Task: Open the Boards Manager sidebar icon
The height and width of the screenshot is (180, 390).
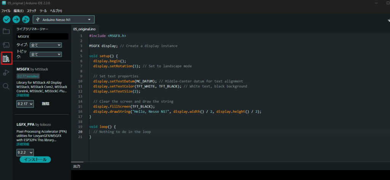Action: 6,45
